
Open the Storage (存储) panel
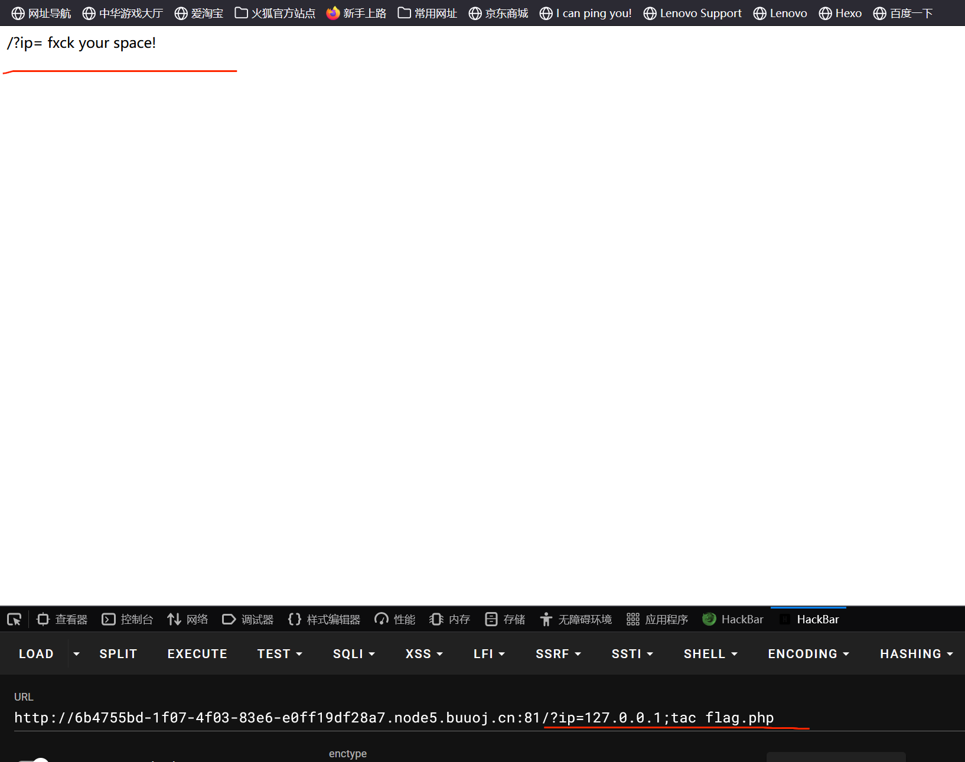[505, 619]
